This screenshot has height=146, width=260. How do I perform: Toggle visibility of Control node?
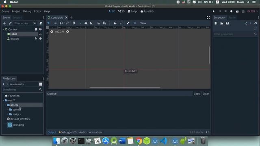click(x=40, y=29)
